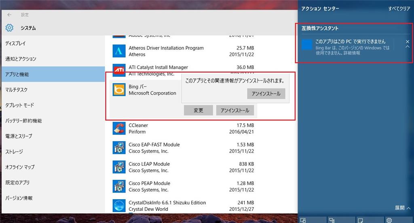Click the Cisco LEAP Module icon
This screenshot has height=223, width=414.
(x=119, y=167)
